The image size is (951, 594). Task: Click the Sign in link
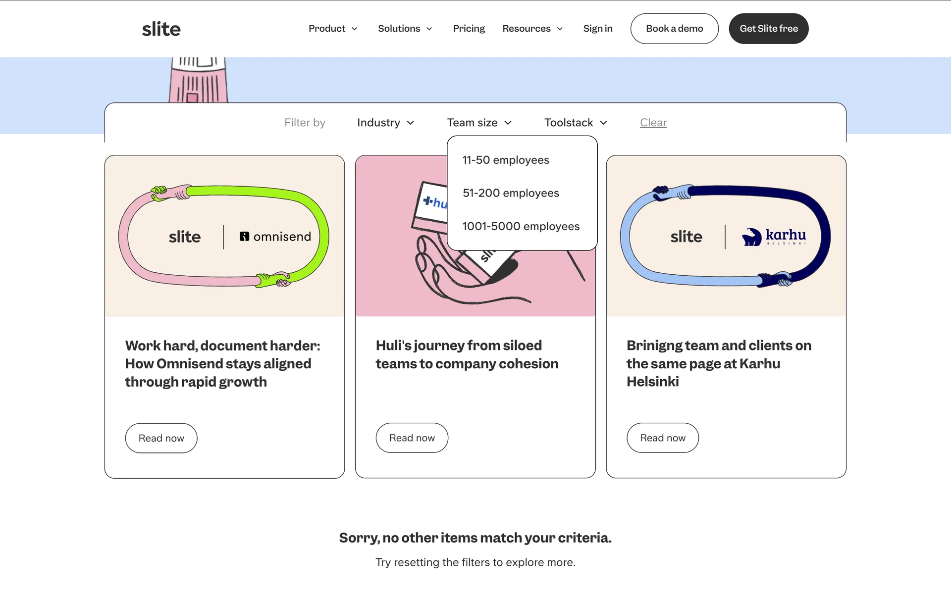tap(597, 29)
